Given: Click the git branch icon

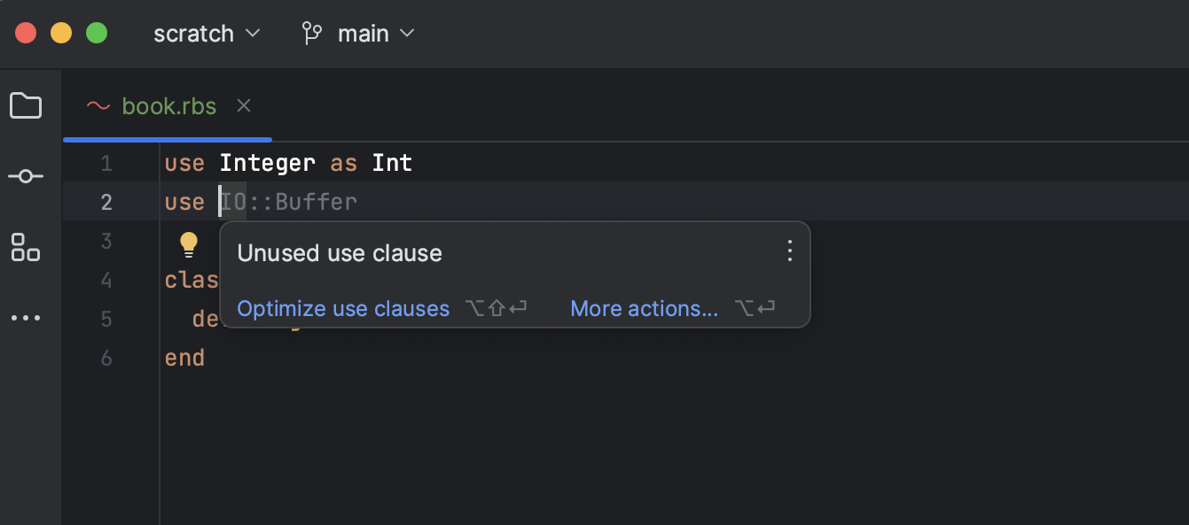Looking at the screenshot, I should coord(312,34).
